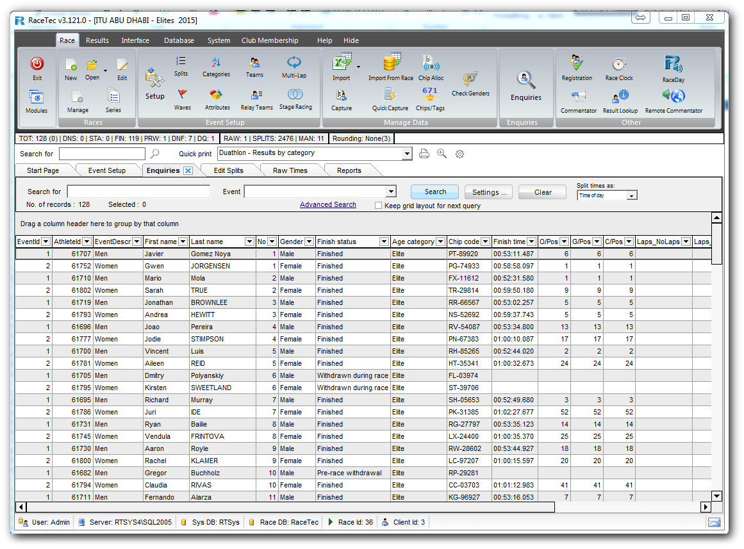Open Stage Racing setup
The image size is (744, 549).
(x=295, y=94)
